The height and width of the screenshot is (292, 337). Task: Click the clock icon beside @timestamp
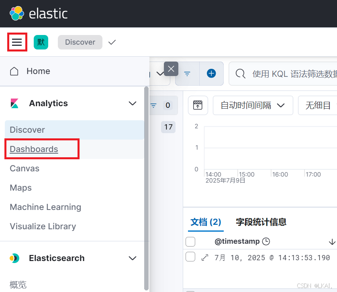click(266, 241)
